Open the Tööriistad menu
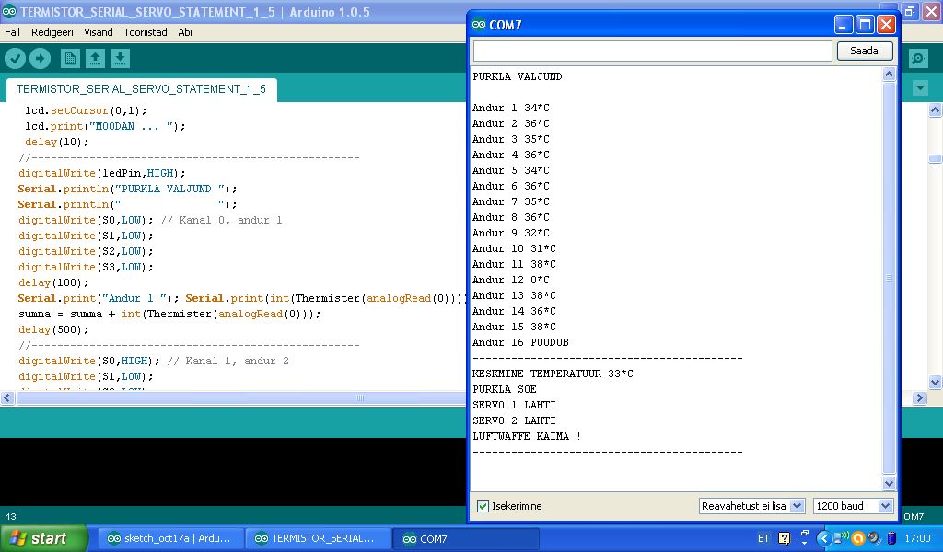943x552 pixels. pyautogui.click(x=146, y=31)
